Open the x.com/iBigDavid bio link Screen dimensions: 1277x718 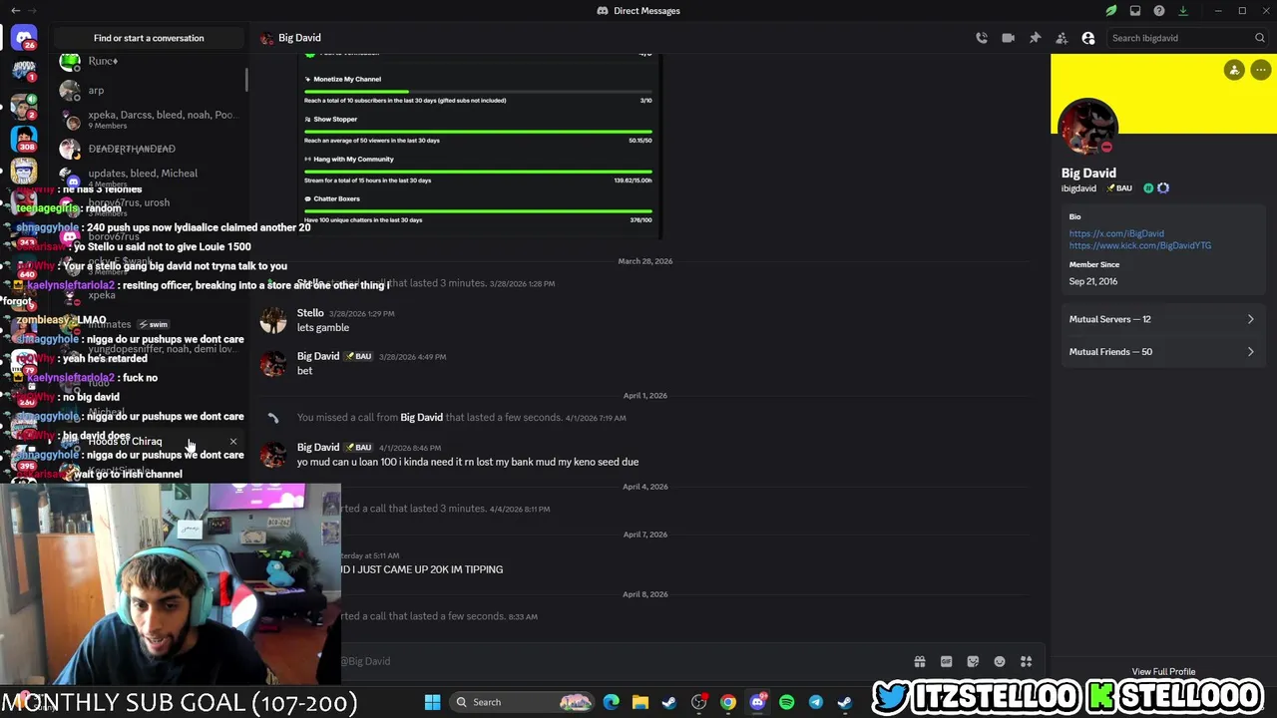(x=1116, y=233)
